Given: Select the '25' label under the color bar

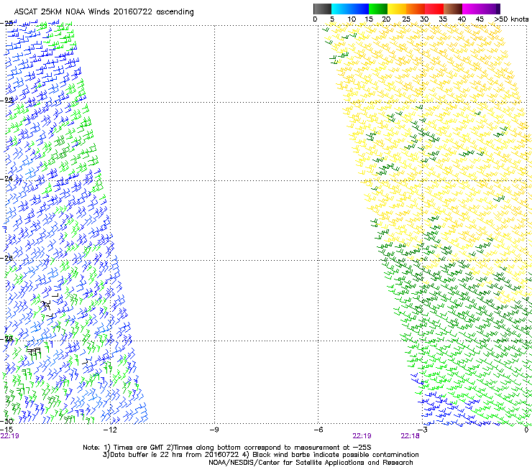Looking at the screenshot, I should click(406, 19).
